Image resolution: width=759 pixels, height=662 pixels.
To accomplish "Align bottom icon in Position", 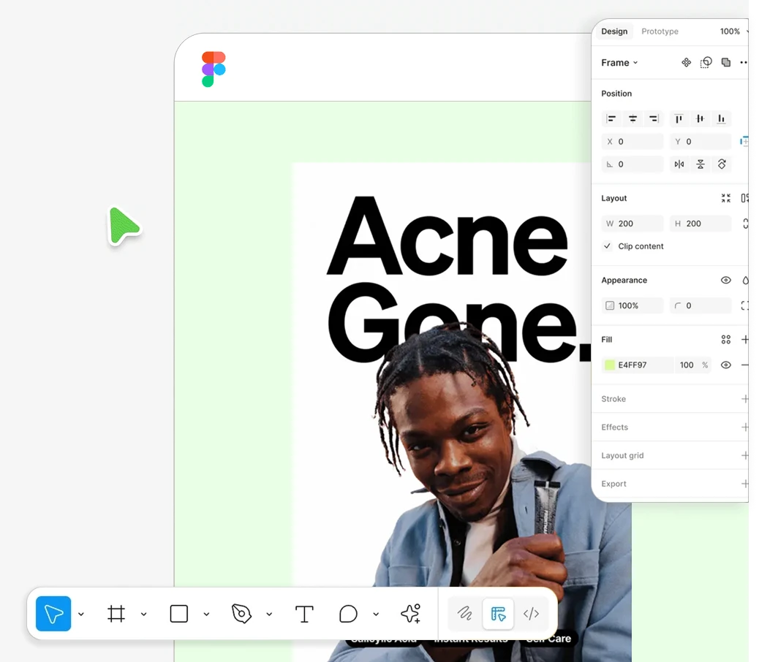I will pos(721,118).
